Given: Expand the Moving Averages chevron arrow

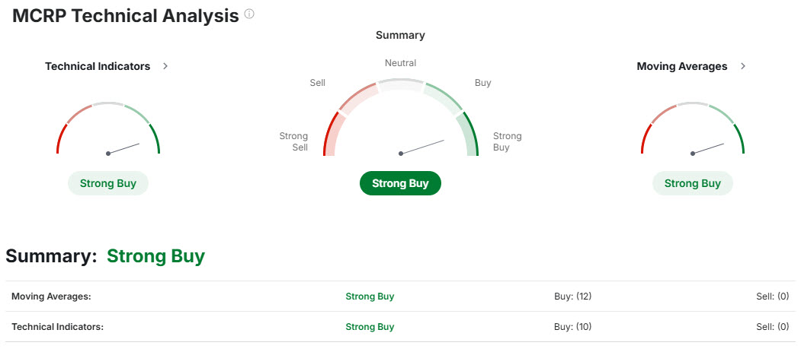Looking at the screenshot, I should tap(743, 66).
